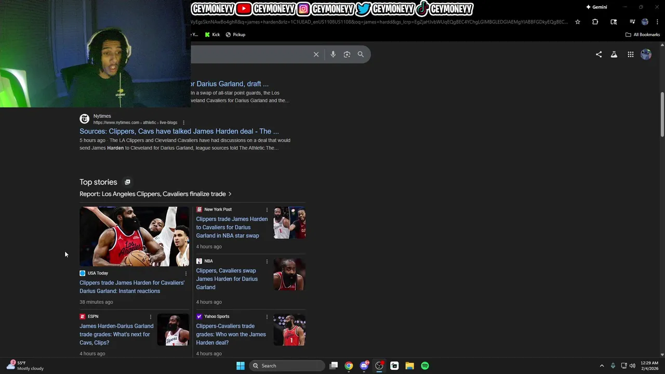Open File Explorer from the taskbar
The height and width of the screenshot is (374, 665).
(409, 366)
